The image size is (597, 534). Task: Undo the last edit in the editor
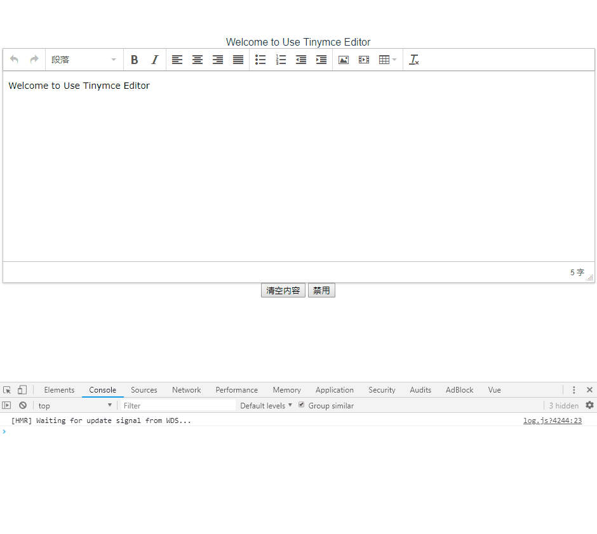click(x=15, y=60)
